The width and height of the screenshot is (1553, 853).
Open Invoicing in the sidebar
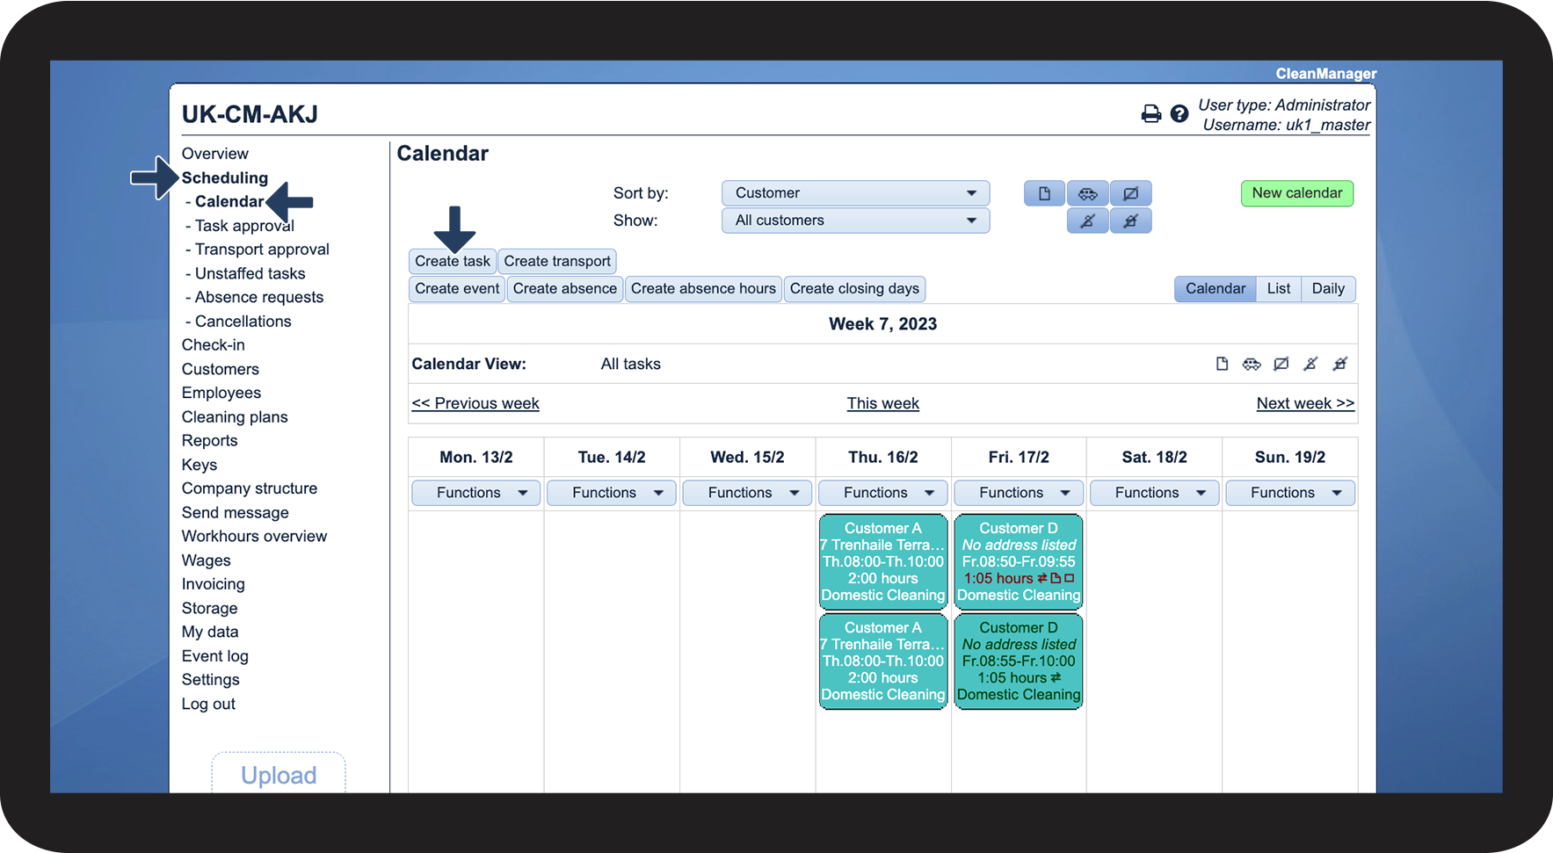click(x=214, y=584)
